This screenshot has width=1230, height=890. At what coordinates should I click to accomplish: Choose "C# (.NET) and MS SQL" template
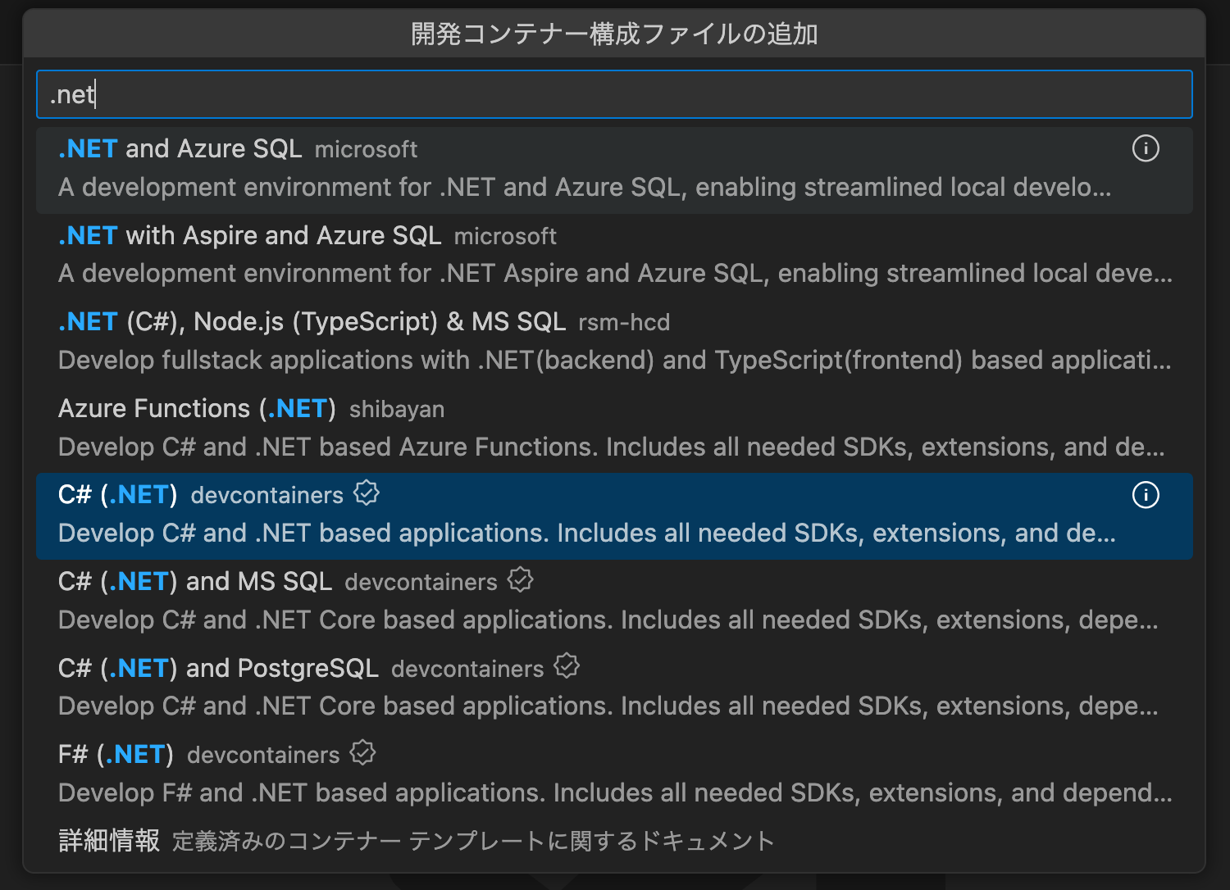click(x=614, y=602)
